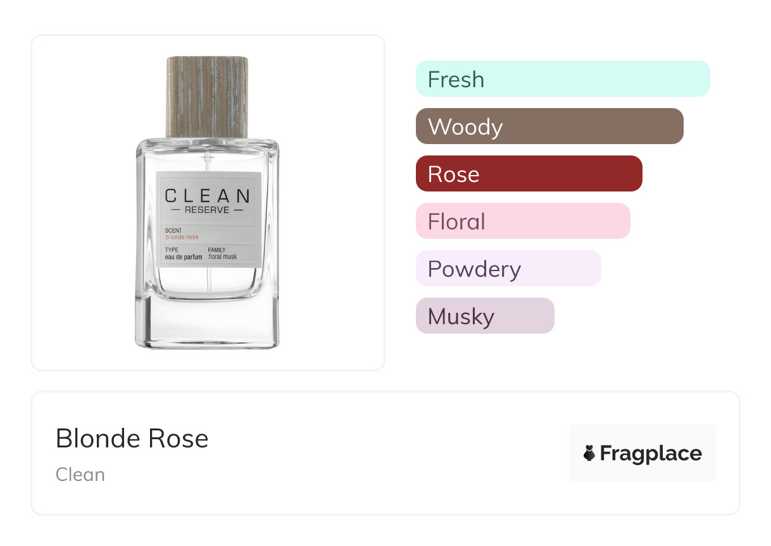Click the TYPE heading on the bottle label

[172, 250]
